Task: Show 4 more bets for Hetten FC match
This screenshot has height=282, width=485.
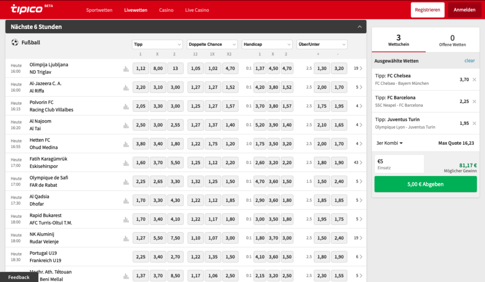Action: coord(359,144)
